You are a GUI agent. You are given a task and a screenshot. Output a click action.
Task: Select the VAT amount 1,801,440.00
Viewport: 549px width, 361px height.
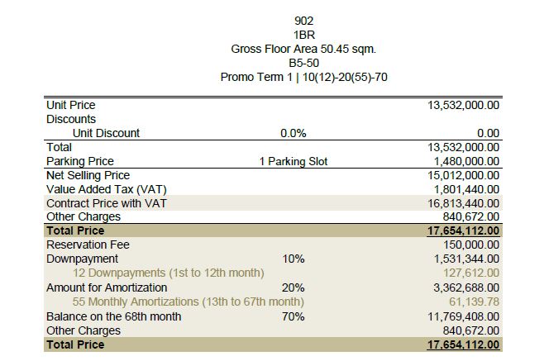461,189
